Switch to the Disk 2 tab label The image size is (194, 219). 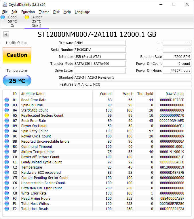pos(36,26)
